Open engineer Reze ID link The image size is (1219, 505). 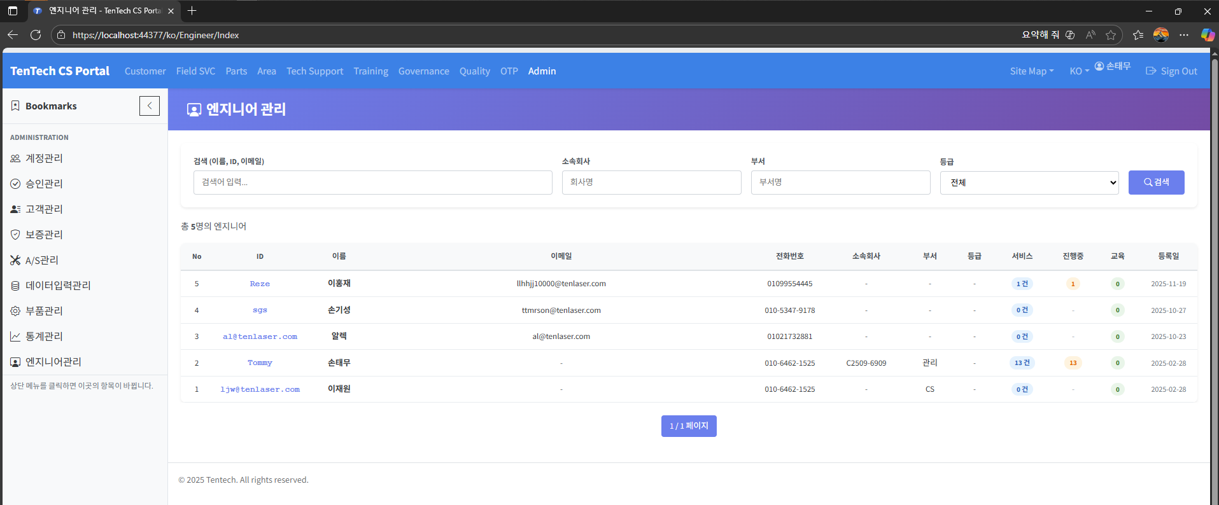[x=260, y=284]
